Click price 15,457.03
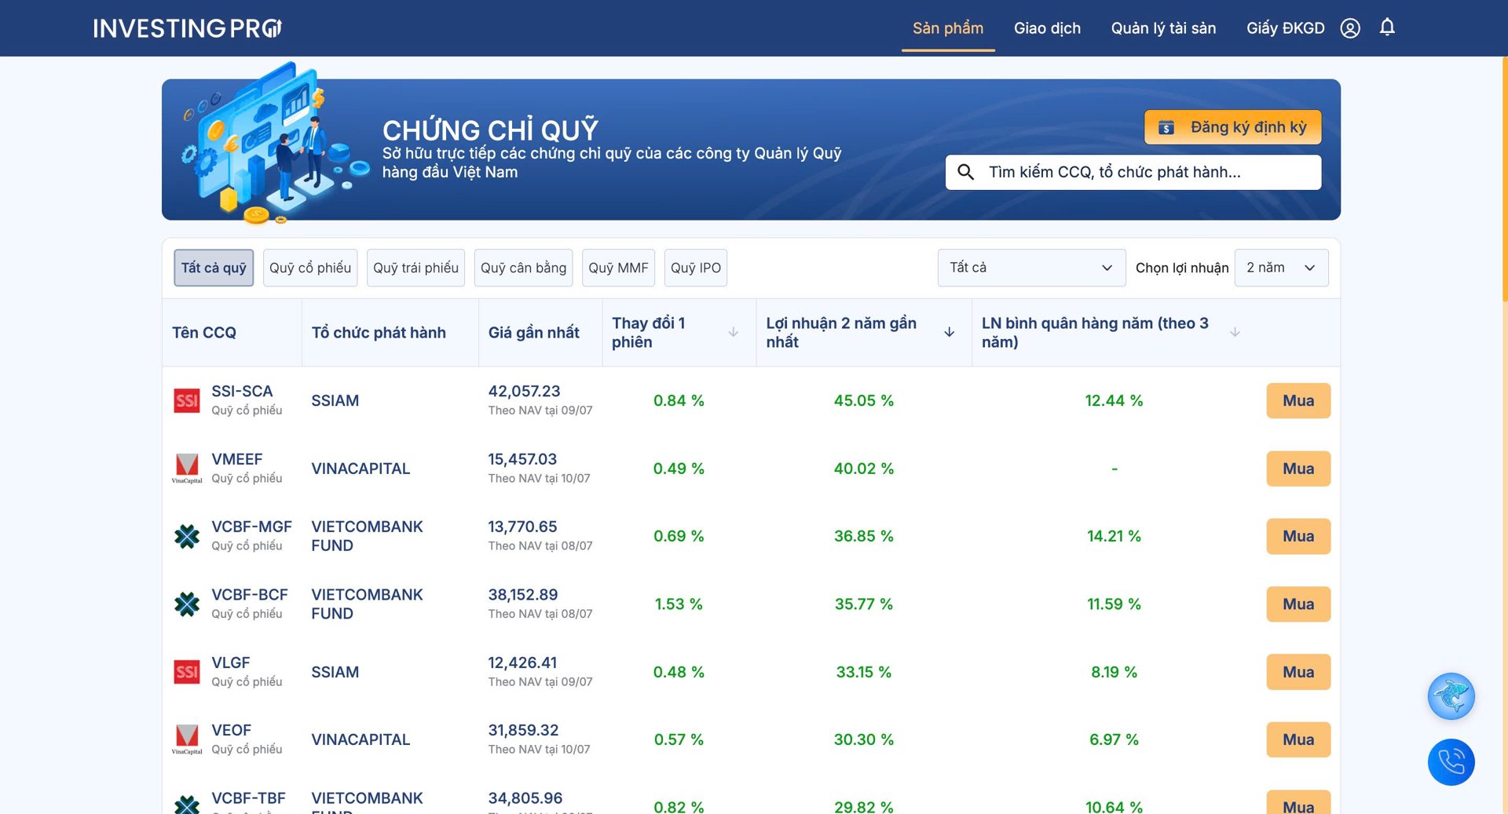Viewport: 1508px width, 814px height. (522, 459)
